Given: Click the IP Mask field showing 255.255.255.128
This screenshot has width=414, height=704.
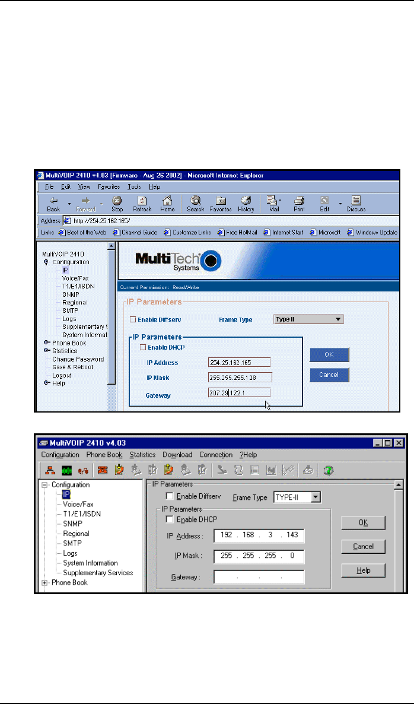Looking at the screenshot, I should pos(240,378).
